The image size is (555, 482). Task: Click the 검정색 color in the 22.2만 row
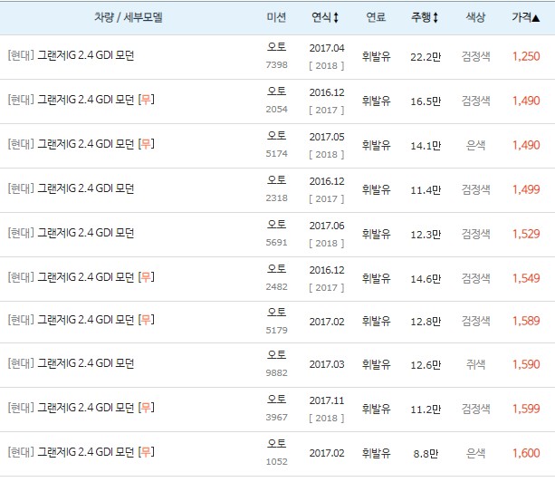(x=475, y=56)
